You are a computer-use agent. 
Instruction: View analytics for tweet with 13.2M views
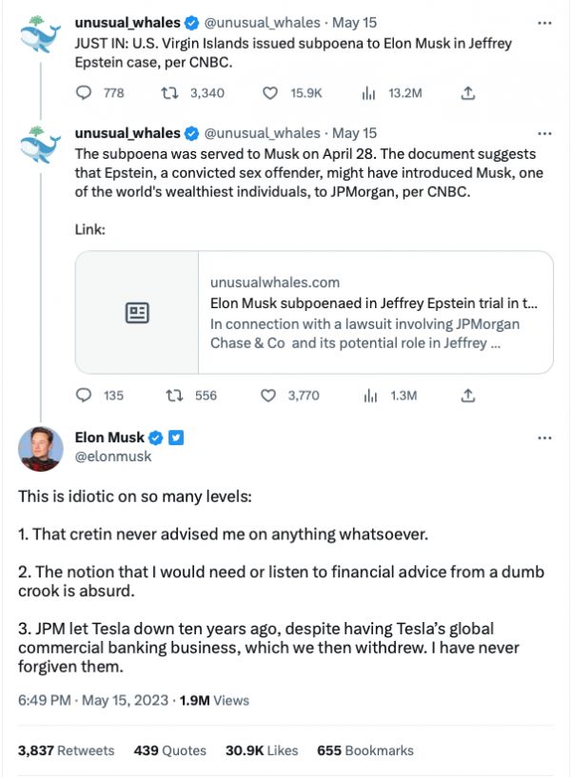(x=368, y=93)
